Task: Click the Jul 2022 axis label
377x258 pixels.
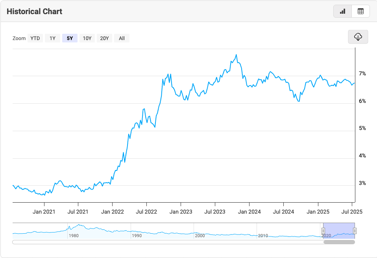Action: (x=146, y=212)
